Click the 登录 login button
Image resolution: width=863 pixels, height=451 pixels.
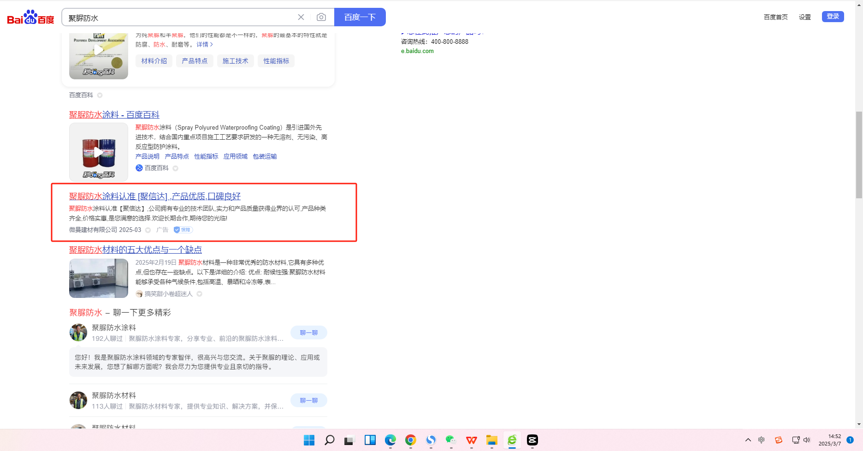click(x=833, y=17)
